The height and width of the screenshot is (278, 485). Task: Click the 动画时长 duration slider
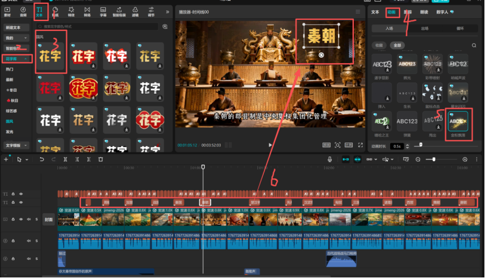[445, 145]
